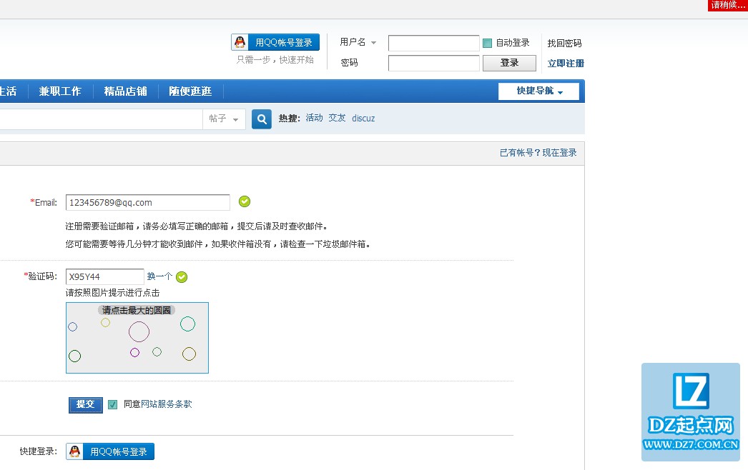The image size is (748, 470).
Task: Click the QQ penguin icon in the 快捷登录 row
Action: (74, 451)
